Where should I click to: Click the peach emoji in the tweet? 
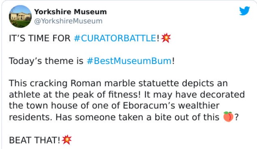click(x=228, y=117)
